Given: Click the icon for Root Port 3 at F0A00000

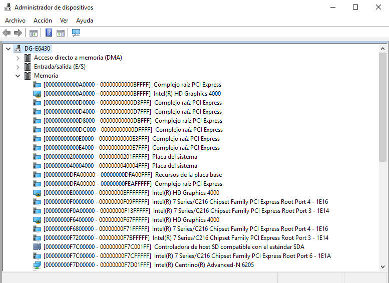Looking at the screenshot, I should [x=37, y=211].
